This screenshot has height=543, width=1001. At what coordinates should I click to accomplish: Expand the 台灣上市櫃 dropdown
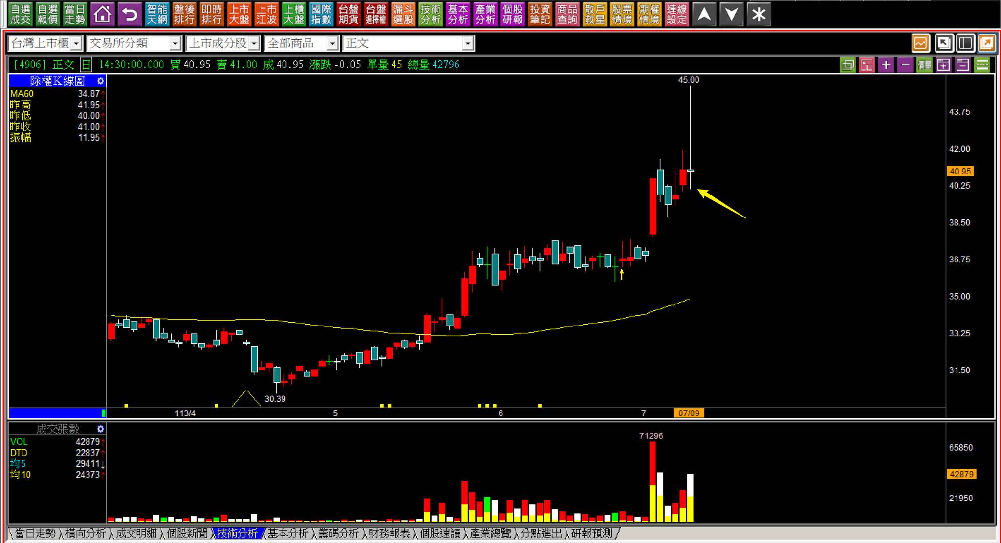(x=76, y=43)
